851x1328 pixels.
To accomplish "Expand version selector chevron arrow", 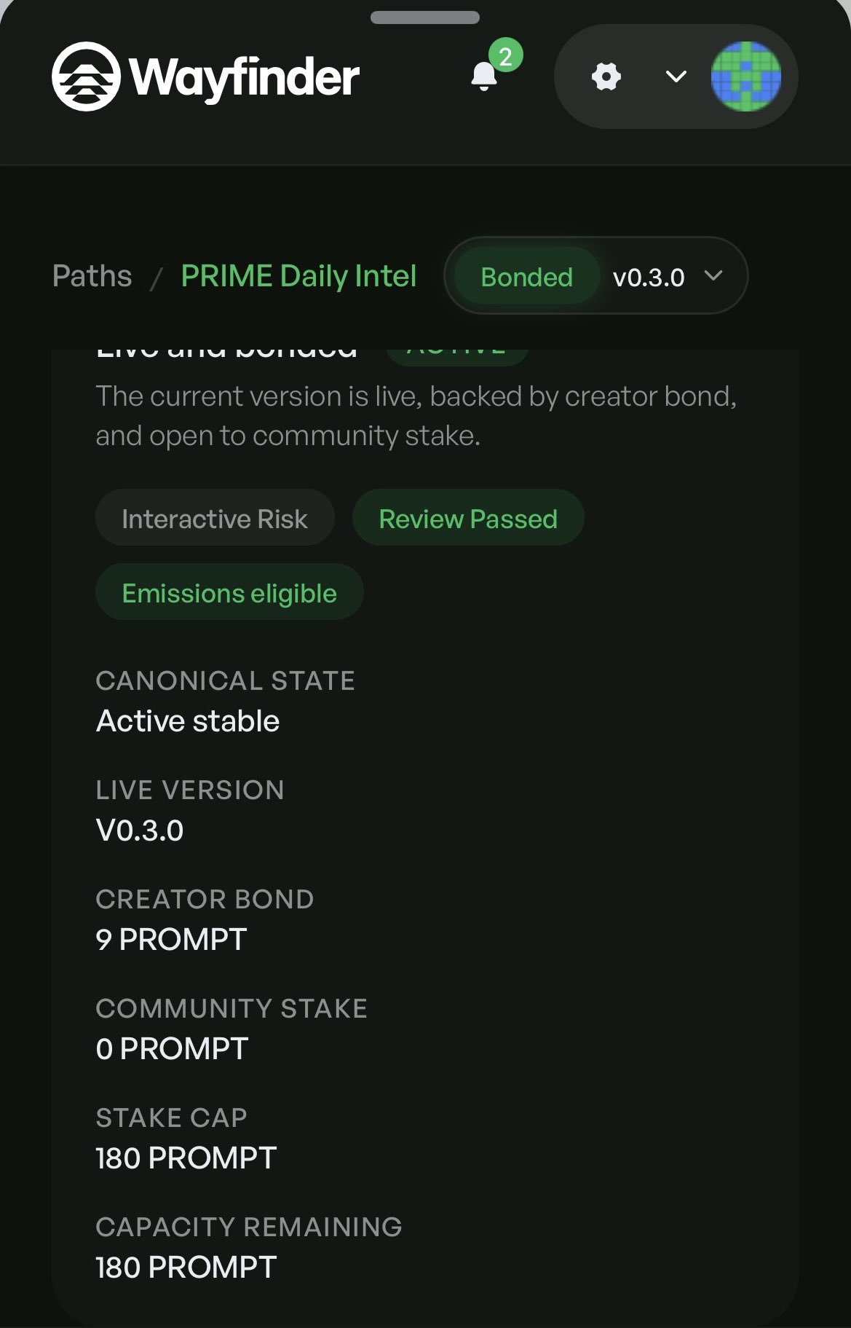I will click(714, 275).
